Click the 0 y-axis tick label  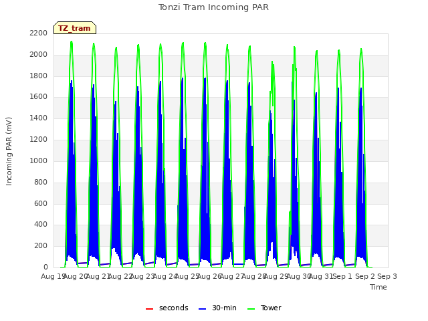(x=45, y=267)
